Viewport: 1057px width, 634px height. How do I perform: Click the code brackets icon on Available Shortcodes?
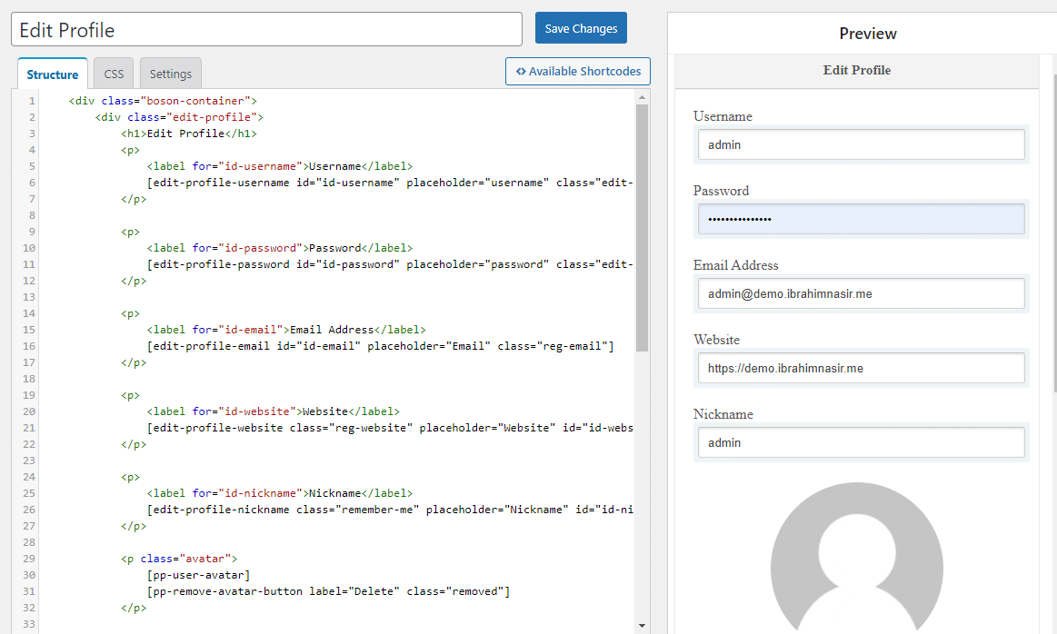521,72
